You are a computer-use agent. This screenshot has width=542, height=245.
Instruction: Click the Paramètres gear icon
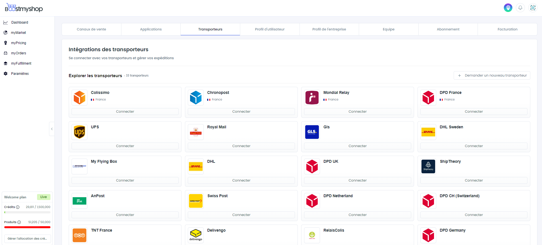(x=5, y=74)
